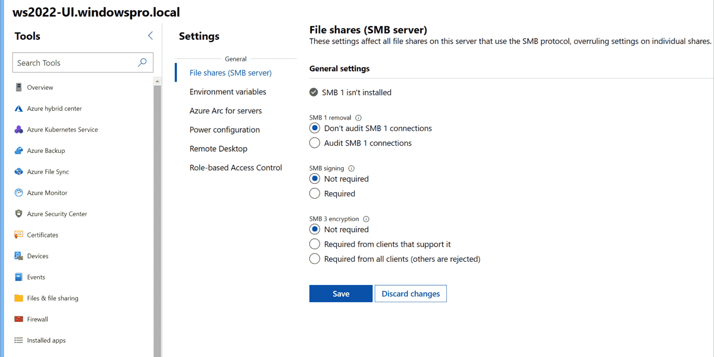The width and height of the screenshot is (714, 357).
Task: Open the Firewall tool icon
Action: tap(18, 320)
